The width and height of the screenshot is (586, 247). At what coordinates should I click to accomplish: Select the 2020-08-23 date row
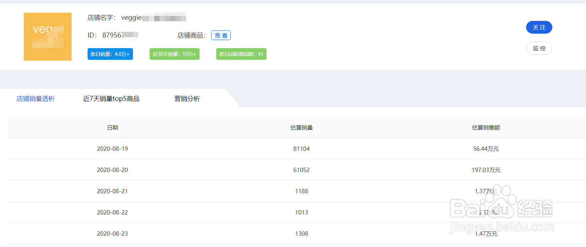(112, 234)
